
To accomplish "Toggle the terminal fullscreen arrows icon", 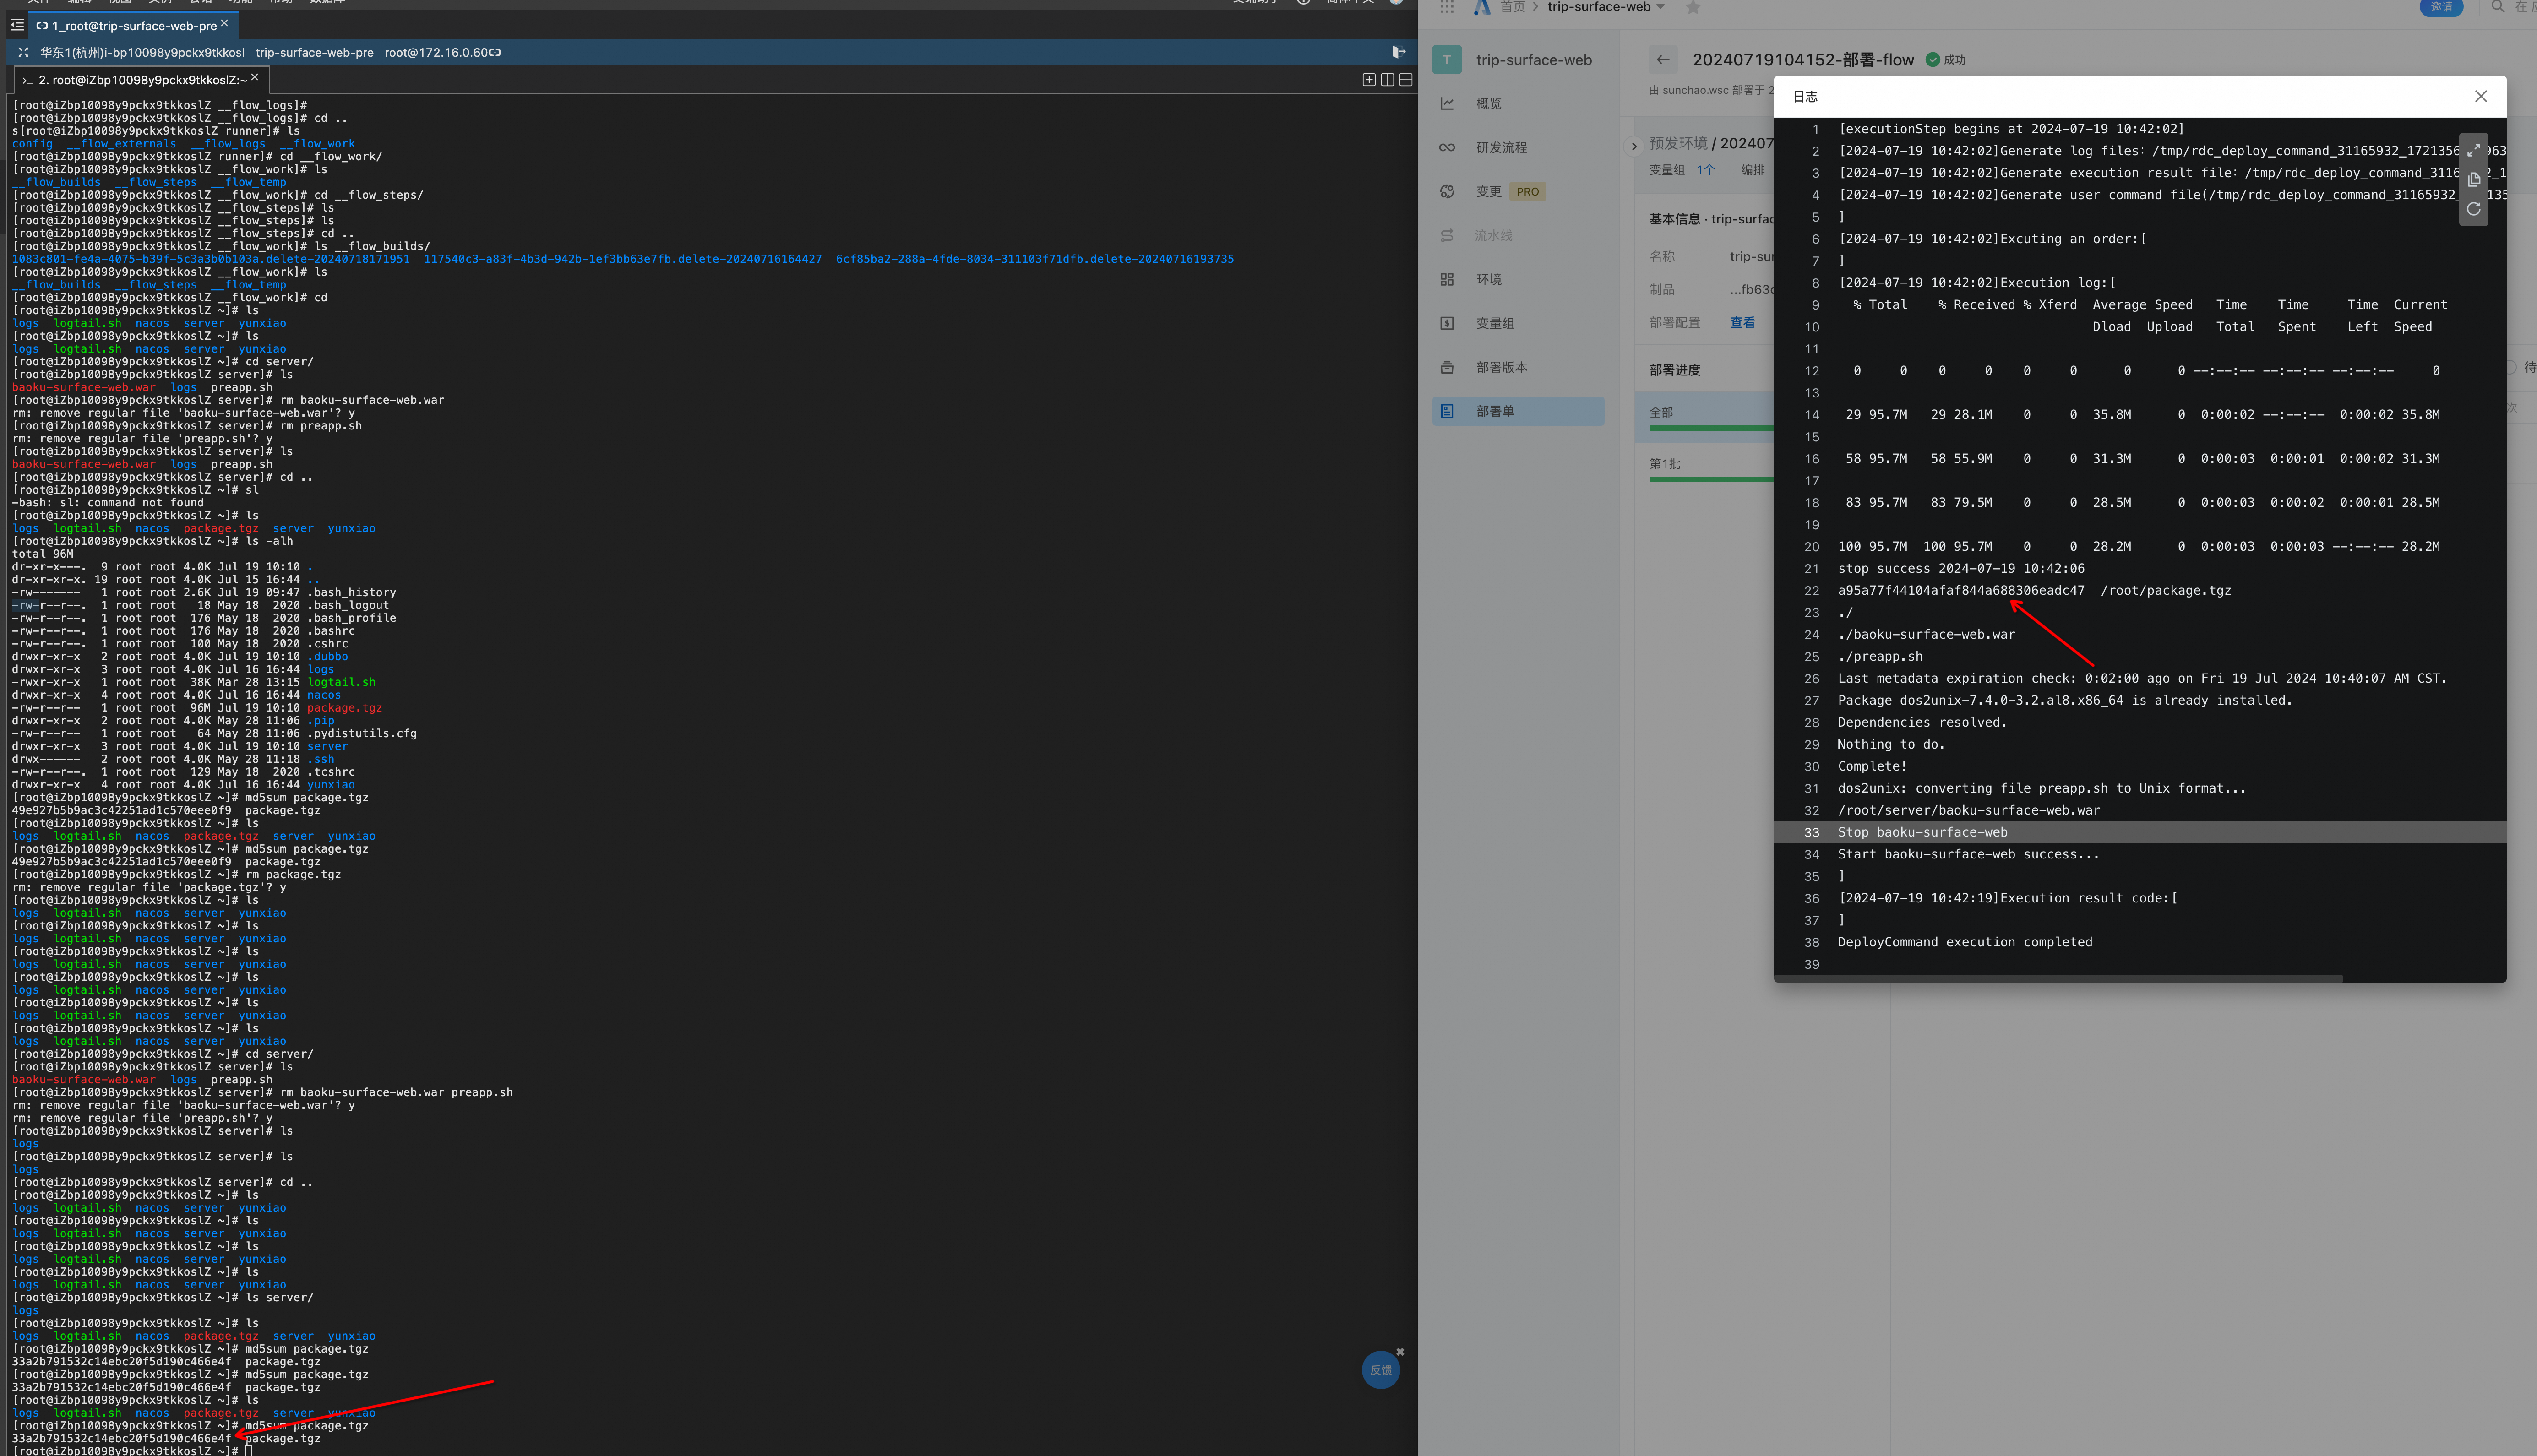I will 23,52.
